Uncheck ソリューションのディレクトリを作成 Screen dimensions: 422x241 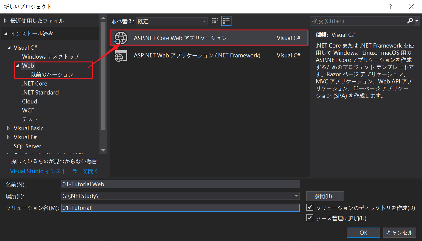click(310, 207)
